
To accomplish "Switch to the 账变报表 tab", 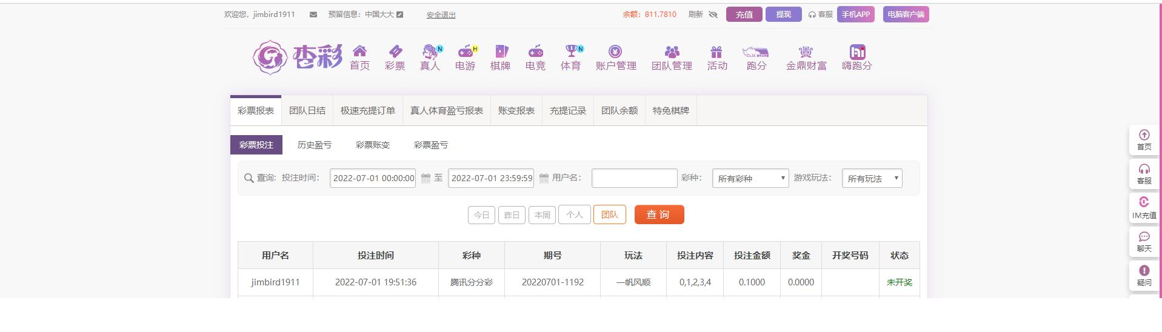I will point(516,111).
